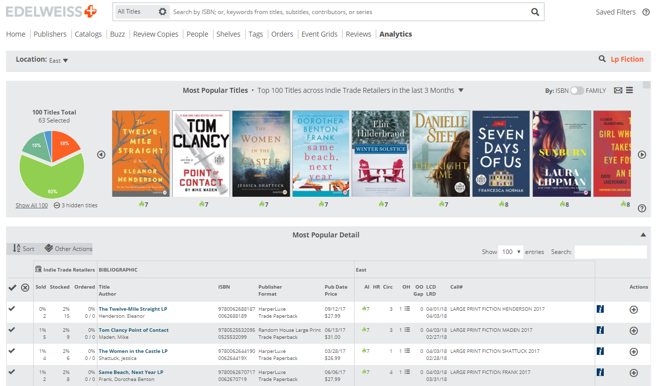Open info icon for Same Beach, Next Year
The width and height of the screenshot is (656, 386).
pyautogui.click(x=600, y=372)
